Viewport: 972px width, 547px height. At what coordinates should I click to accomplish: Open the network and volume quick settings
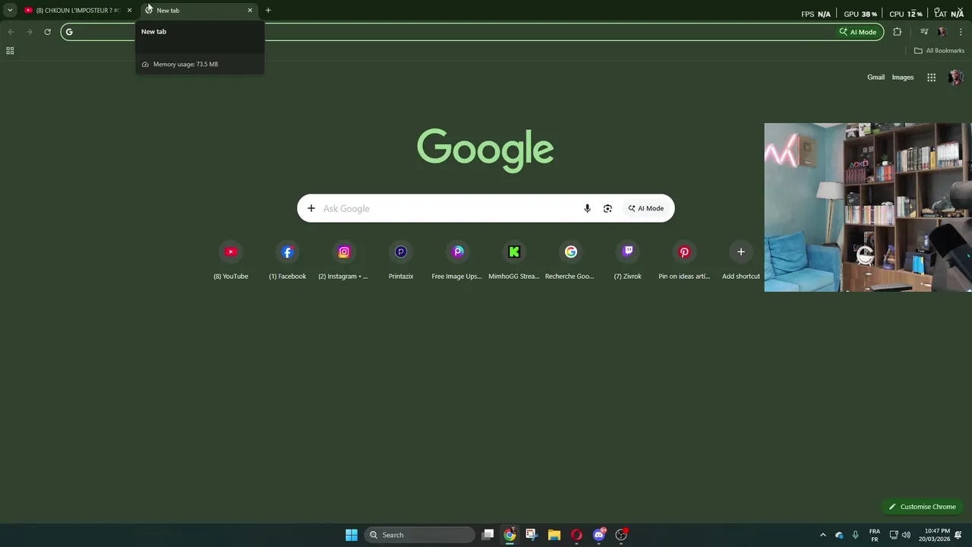(900, 535)
